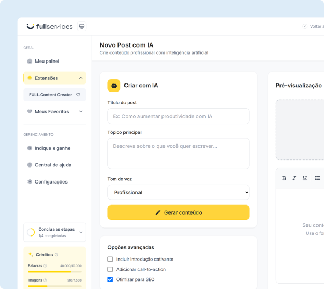
Task: Click the Bold formatting icon
Action: (x=284, y=178)
